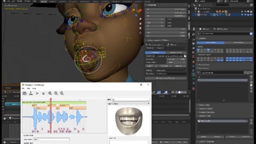Image resolution: width=256 pixels, height=144 pixels.
Task: Open the World properties tab icon
Action: [194, 56]
